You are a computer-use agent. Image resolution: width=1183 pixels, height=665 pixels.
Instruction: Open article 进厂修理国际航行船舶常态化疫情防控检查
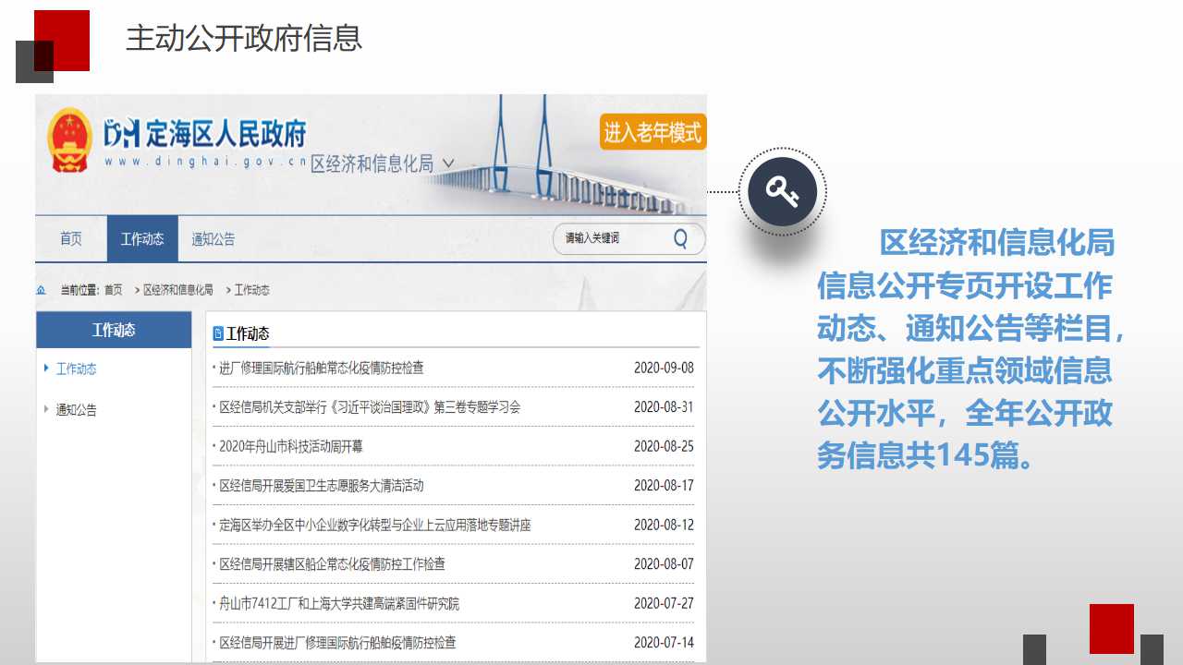(321, 368)
